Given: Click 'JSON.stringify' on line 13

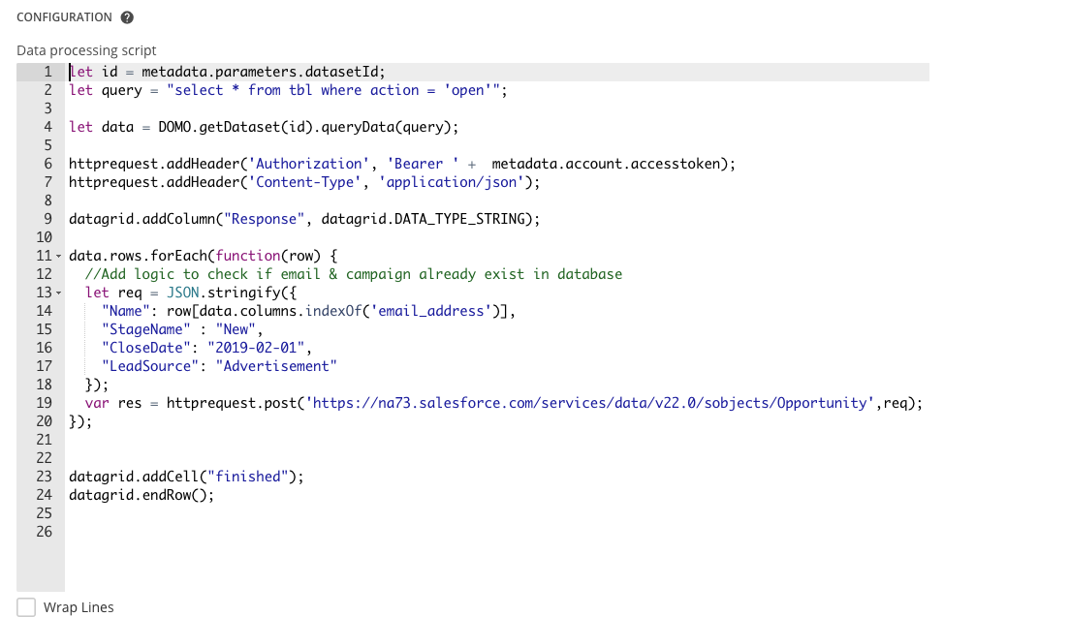Looking at the screenshot, I should [223, 293].
